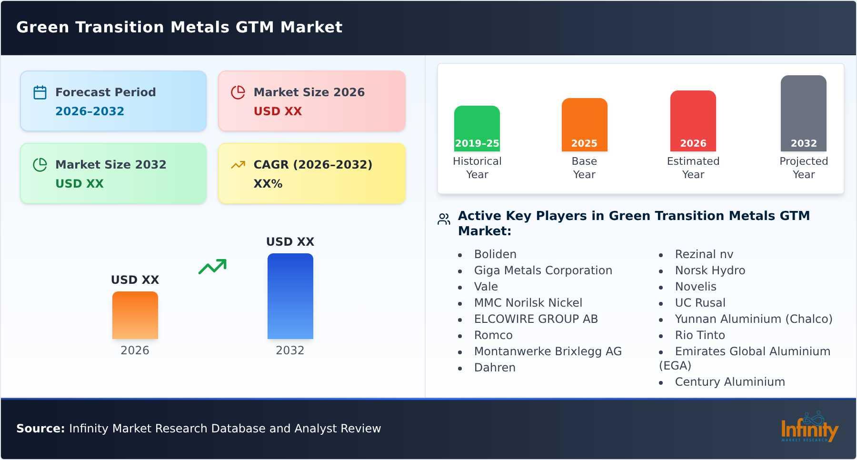Click the Source Infinity Market Research footer text
This screenshot has height=460, width=857.
click(x=199, y=429)
